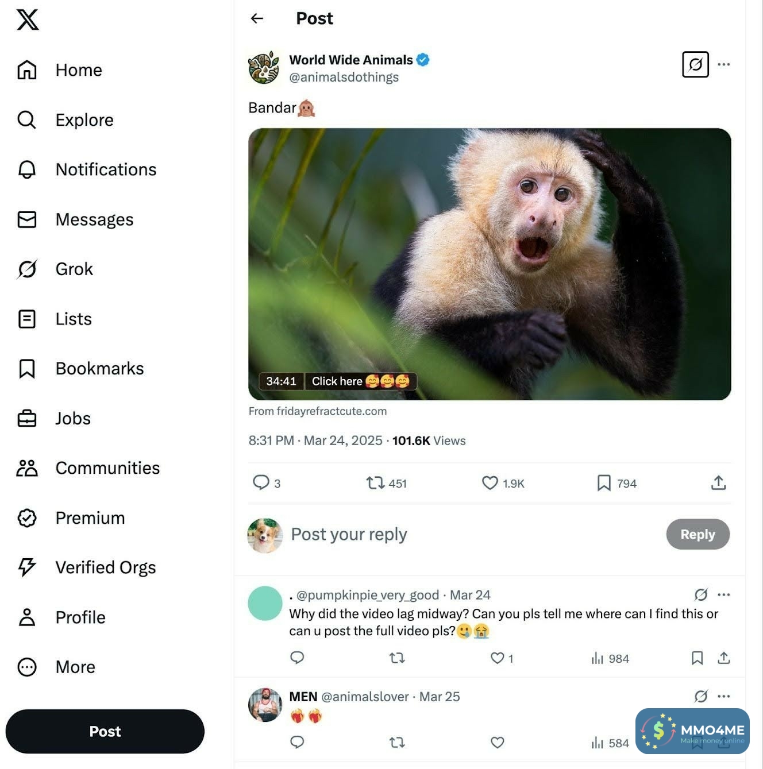Screen dimensions: 763x769
Task: Play the monkey video thumbnail
Action: click(x=490, y=264)
